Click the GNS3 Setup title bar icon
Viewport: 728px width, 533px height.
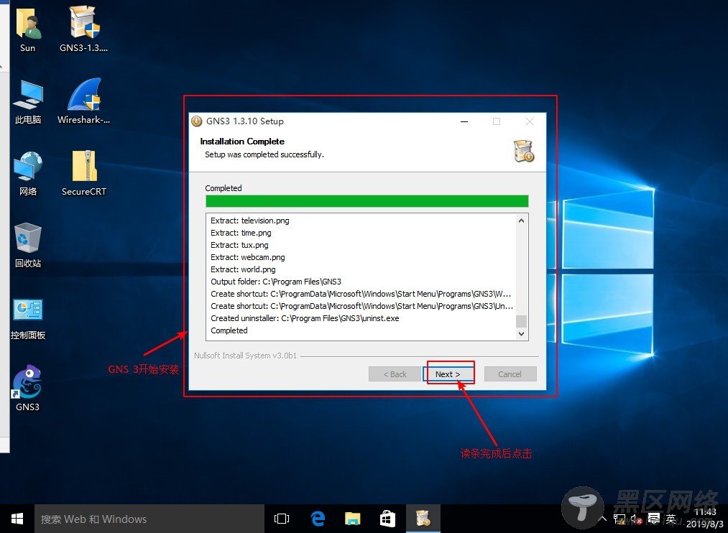[x=197, y=121]
